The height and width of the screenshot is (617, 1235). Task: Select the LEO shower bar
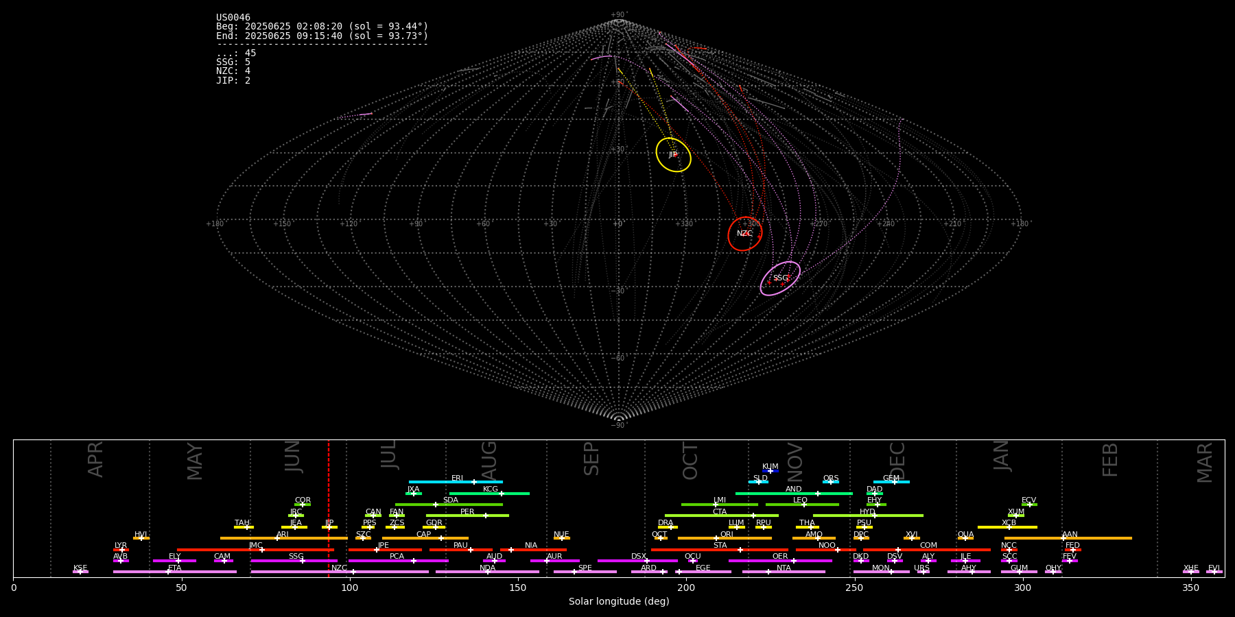[802, 505]
